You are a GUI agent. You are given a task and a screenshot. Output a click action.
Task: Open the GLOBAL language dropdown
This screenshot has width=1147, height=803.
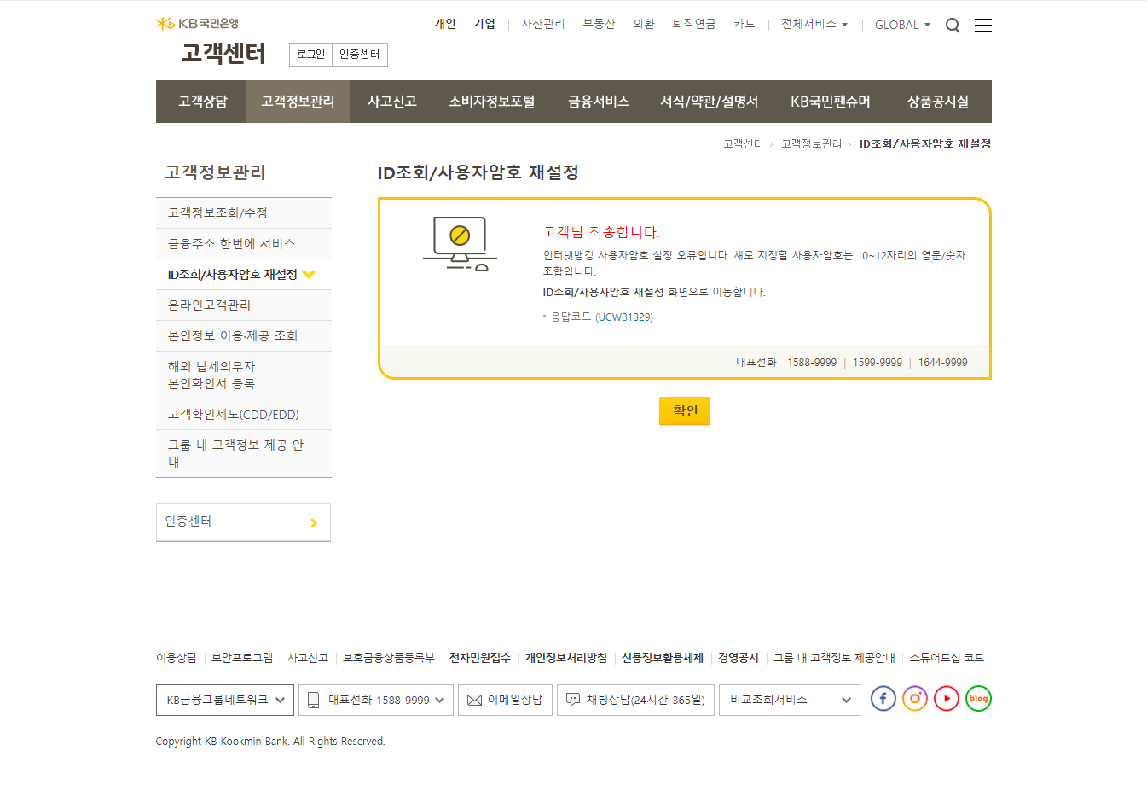902,25
